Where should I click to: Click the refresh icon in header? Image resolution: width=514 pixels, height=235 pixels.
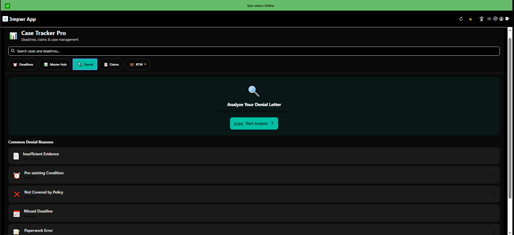tap(461, 19)
